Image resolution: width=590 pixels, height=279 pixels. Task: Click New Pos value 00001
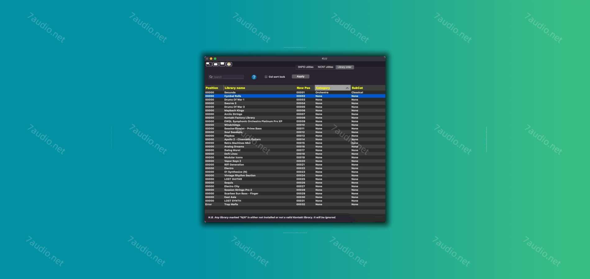pos(301,92)
